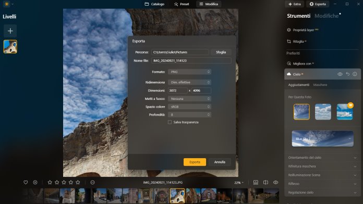363x204 pixels.
Task: Choose the third sky thumbnail with cart badge
Action: tap(344, 112)
